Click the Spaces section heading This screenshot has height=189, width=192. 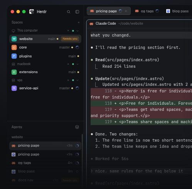click(17, 22)
